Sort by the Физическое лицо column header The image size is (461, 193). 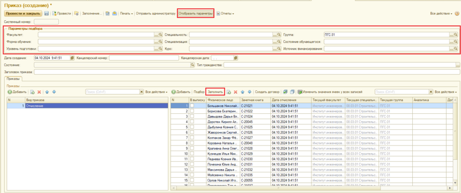tap(223, 100)
